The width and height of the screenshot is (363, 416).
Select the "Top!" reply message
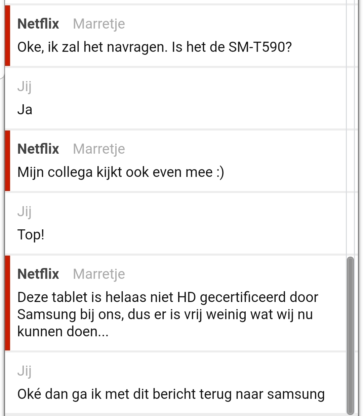pos(31,235)
